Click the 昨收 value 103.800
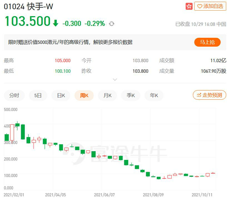227x200 pixels. (x=141, y=71)
